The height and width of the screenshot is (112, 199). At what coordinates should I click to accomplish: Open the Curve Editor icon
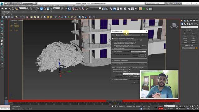pos(118,9)
